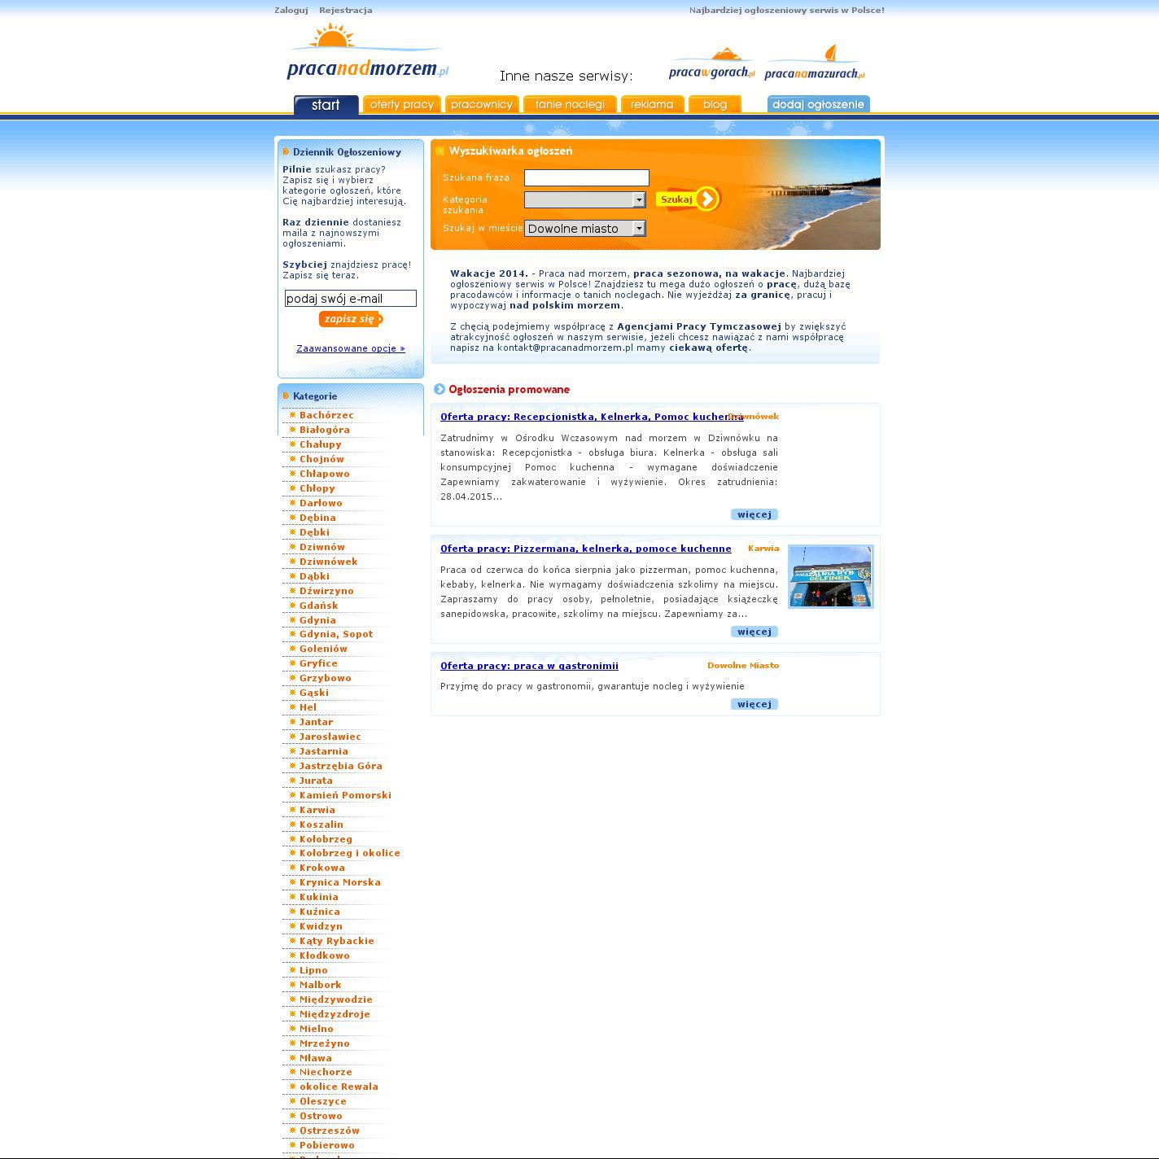Click the arrow icon beside Dziennik Ogłoszeniowy

click(286, 152)
